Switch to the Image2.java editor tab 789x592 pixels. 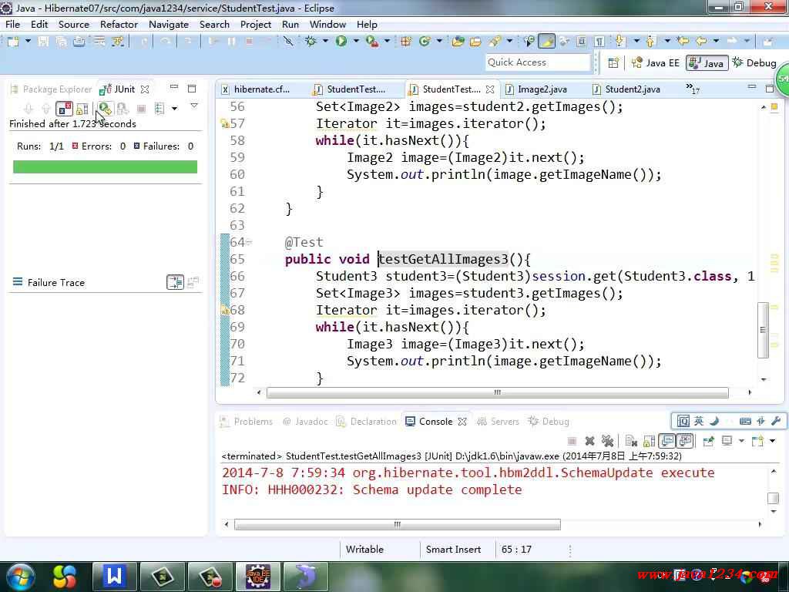(537, 89)
